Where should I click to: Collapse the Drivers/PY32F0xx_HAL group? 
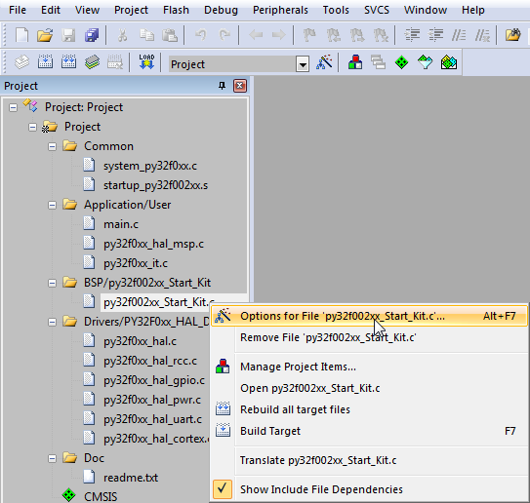(52, 322)
